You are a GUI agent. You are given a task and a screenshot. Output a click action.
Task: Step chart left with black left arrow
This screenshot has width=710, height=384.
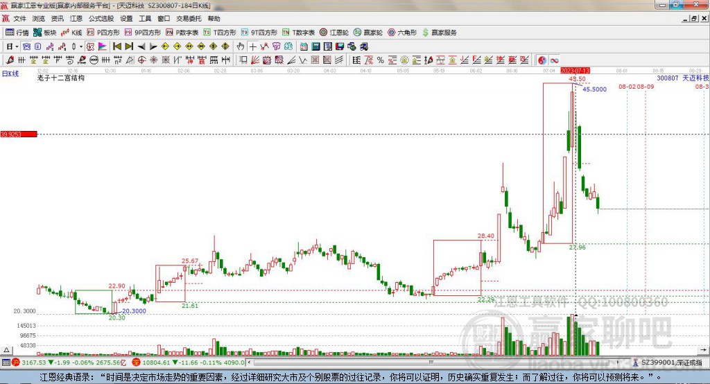click(141, 46)
